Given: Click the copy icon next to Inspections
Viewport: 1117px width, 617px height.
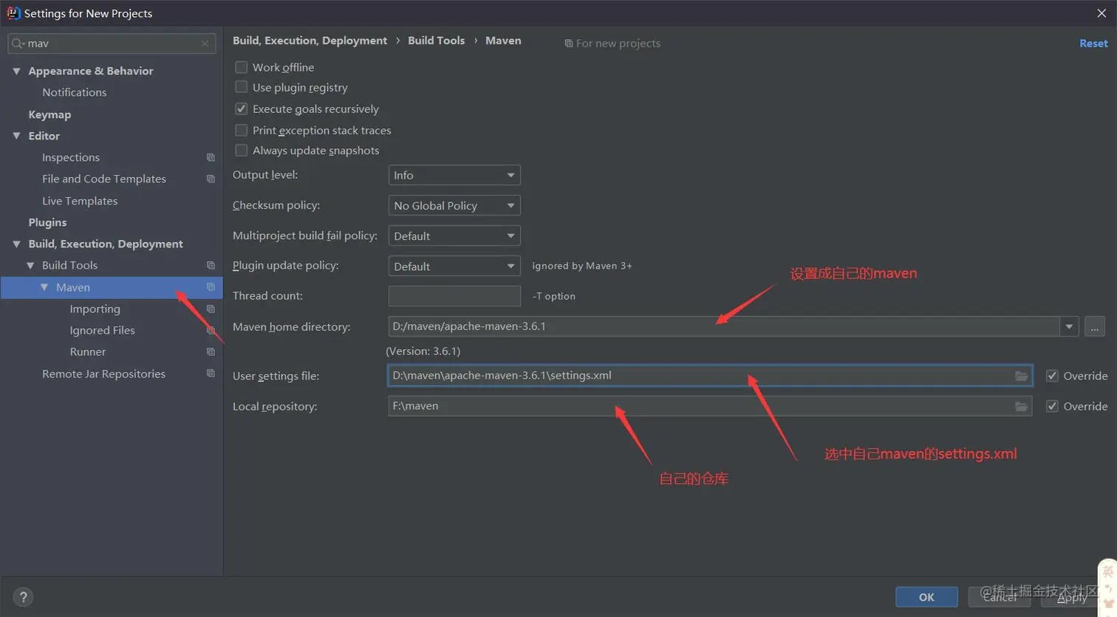Looking at the screenshot, I should click(211, 158).
